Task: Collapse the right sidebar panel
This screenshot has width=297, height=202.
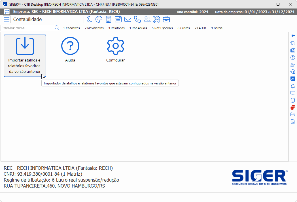Action: pos(293,36)
